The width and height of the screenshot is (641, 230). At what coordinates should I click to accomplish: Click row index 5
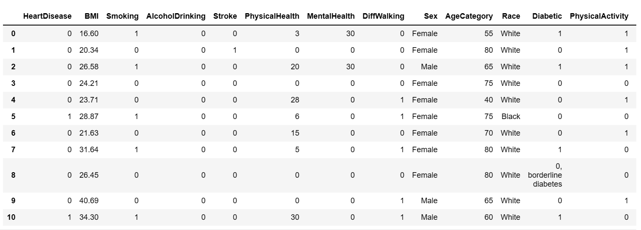tap(13, 116)
